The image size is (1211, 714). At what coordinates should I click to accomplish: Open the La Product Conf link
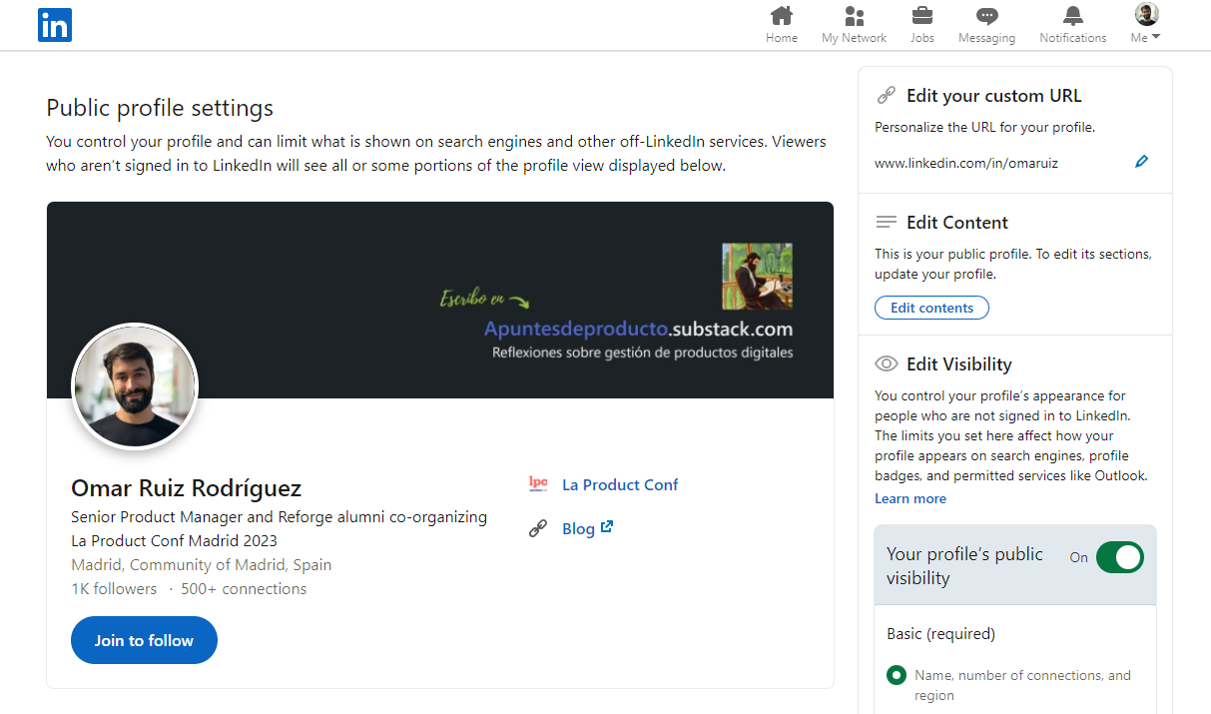click(620, 484)
